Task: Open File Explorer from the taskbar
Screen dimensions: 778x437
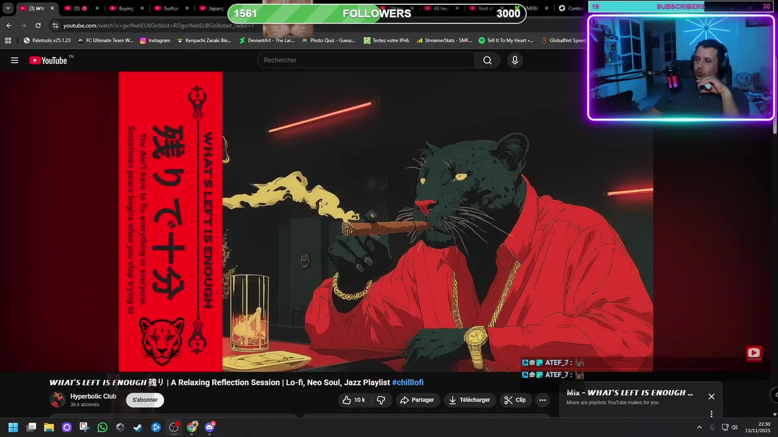Action: point(49,427)
